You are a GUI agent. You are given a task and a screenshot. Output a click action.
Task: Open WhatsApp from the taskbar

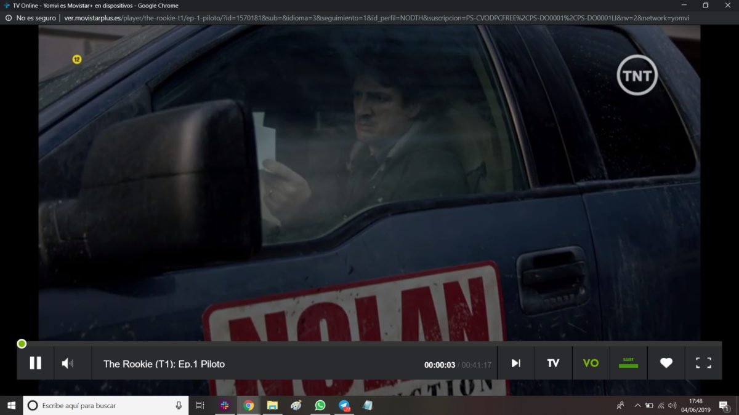coord(320,405)
